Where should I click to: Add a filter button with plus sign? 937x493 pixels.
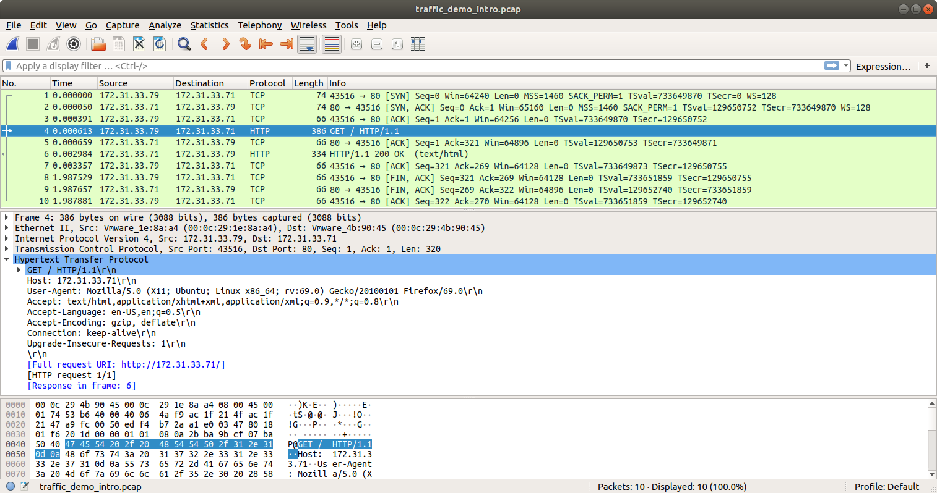[x=927, y=65]
